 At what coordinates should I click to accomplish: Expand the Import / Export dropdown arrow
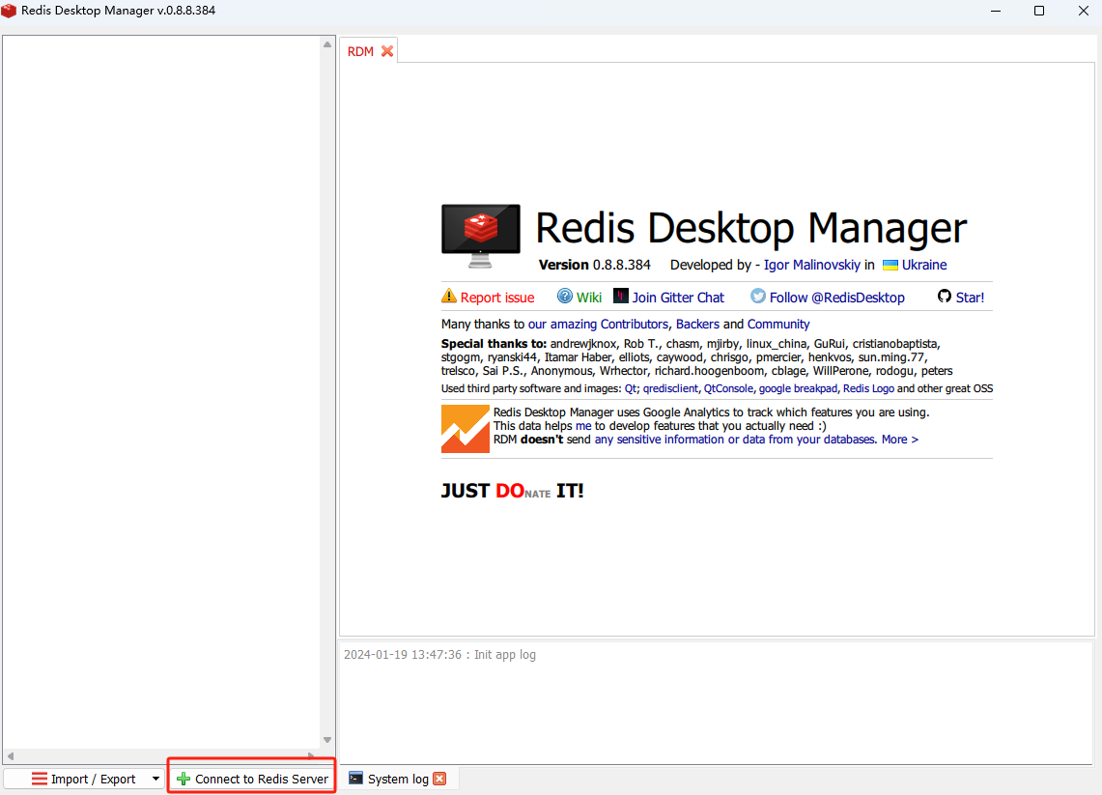[155, 779]
